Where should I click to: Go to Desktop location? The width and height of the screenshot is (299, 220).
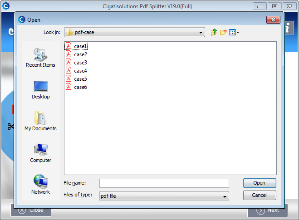point(41,90)
